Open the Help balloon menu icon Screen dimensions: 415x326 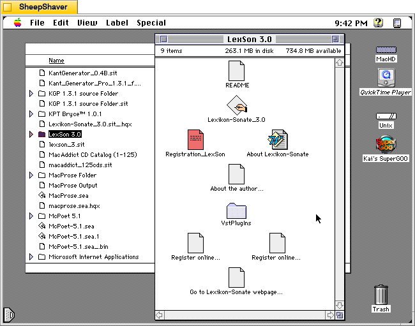click(379, 23)
